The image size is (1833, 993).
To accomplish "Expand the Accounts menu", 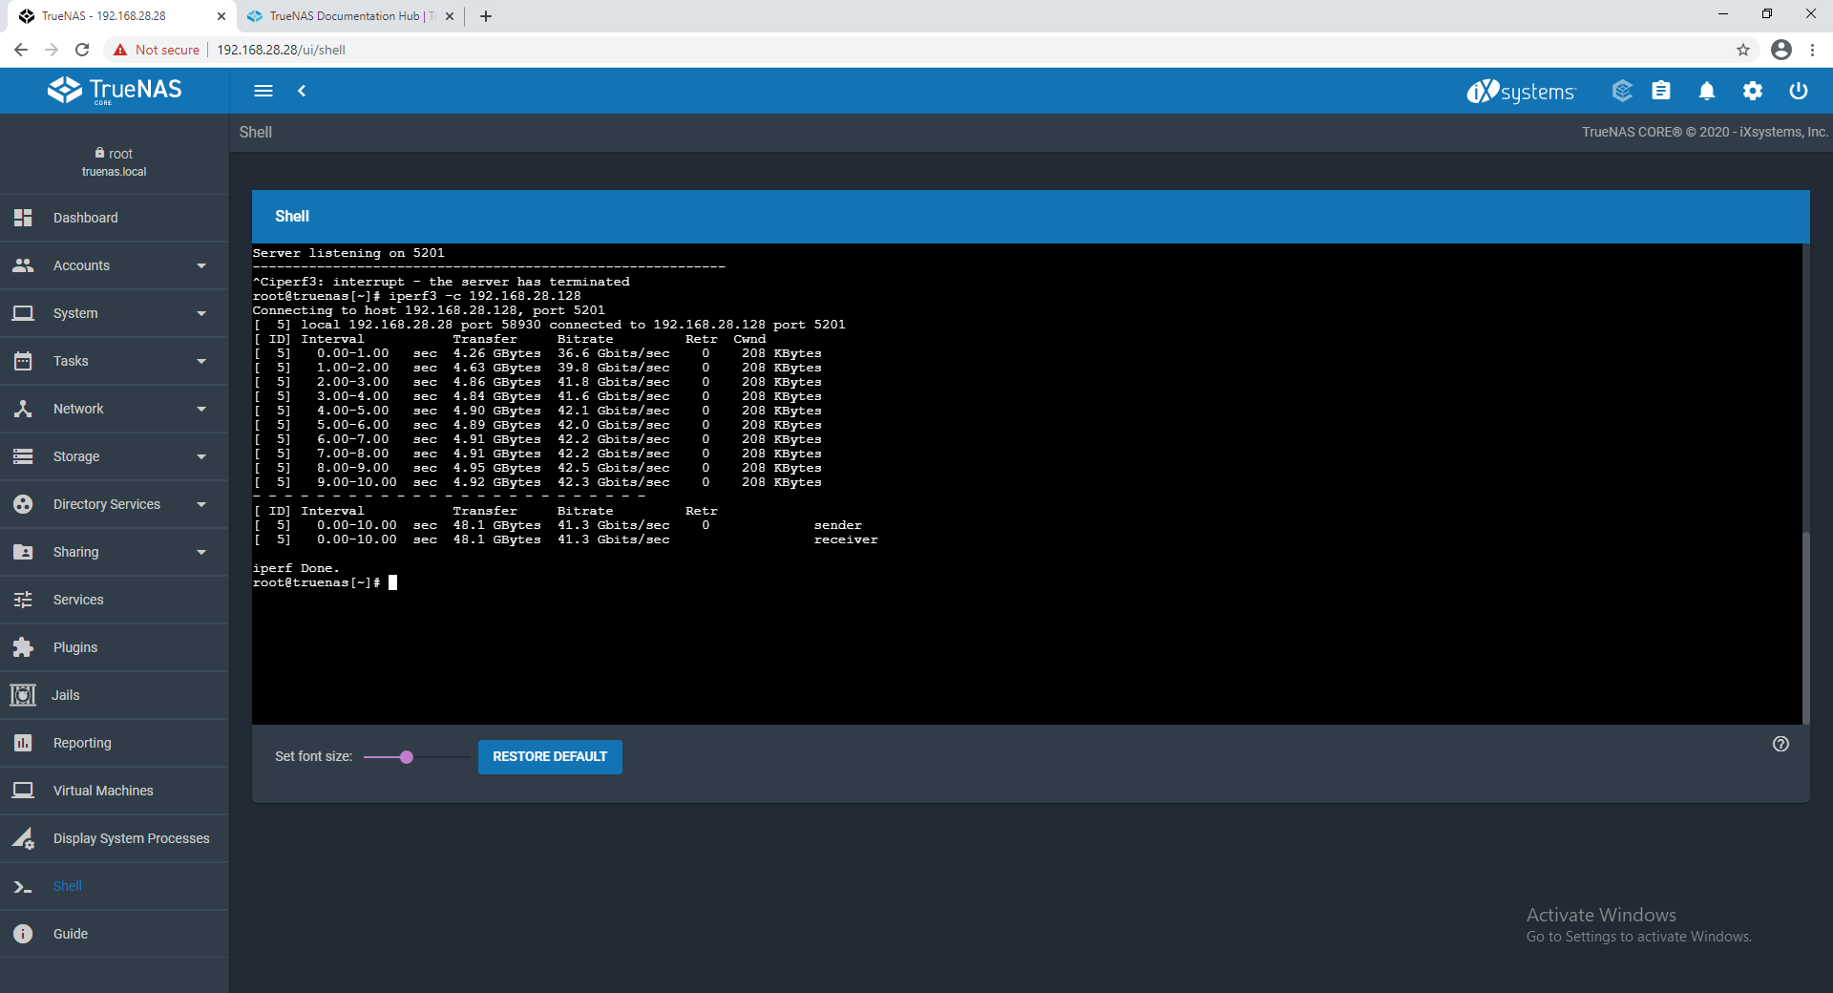I will coord(114,265).
